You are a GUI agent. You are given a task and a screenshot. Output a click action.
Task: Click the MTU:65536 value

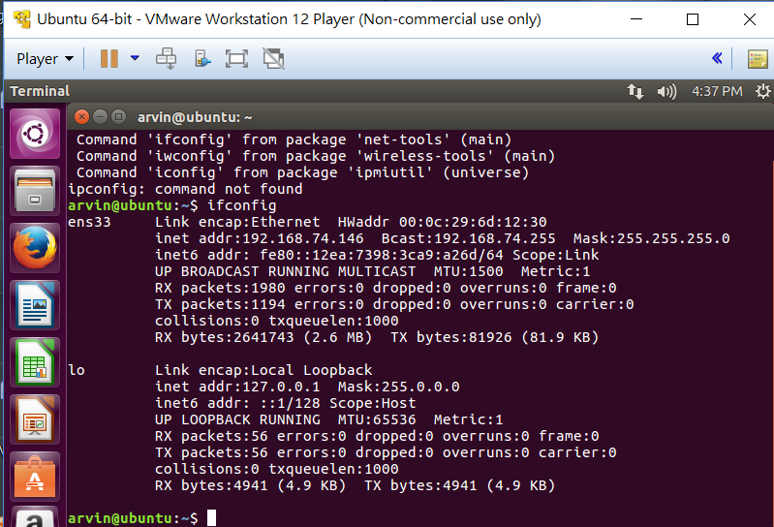(x=377, y=419)
